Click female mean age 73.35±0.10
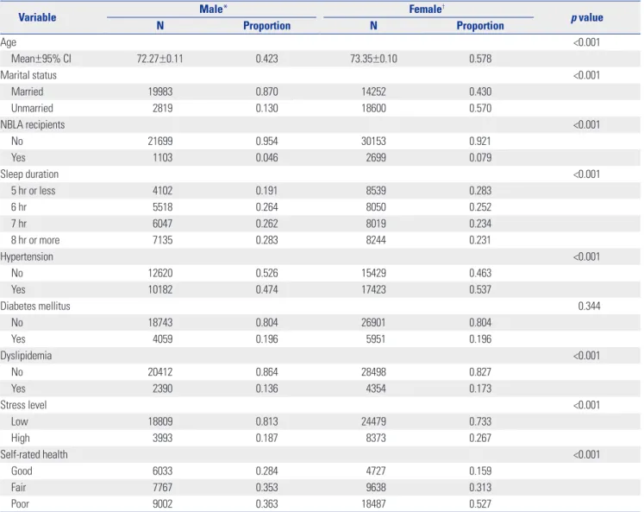 click(373, 59)
